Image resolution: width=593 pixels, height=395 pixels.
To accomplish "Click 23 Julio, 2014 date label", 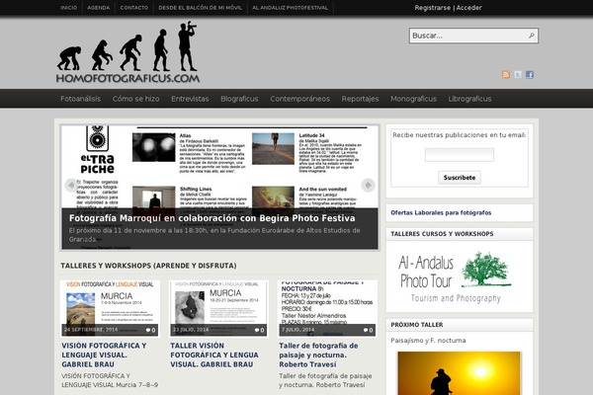I will tap(191, 330).
